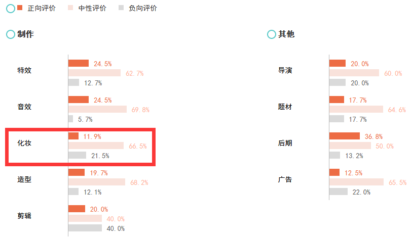Image resolution: width=412 pixels, height=239 pixels.
Task: Select the highlighted 化妆 category label
Action: 24,143
